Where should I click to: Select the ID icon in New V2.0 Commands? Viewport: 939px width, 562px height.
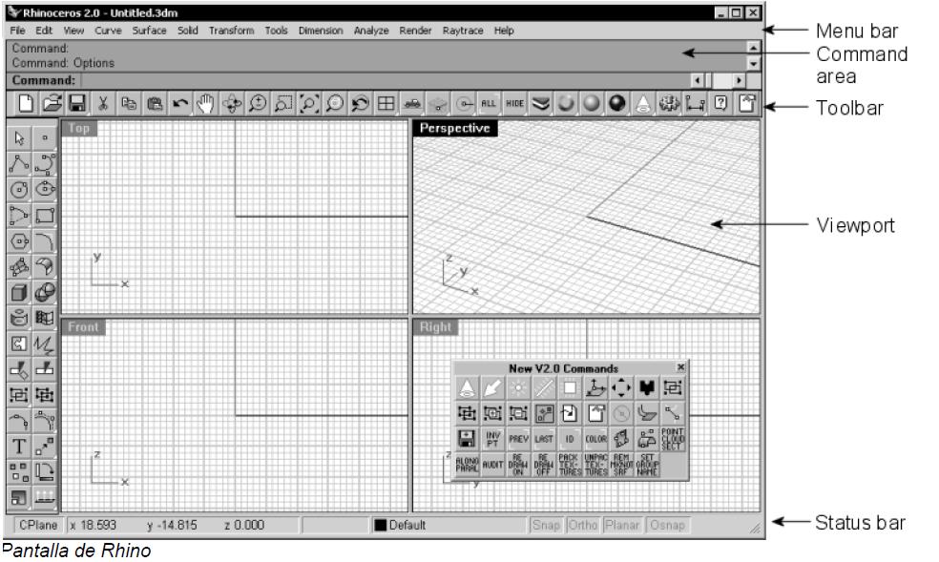tap(570, 439)
